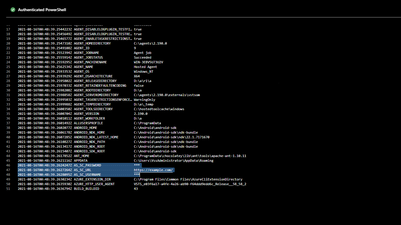Click line number 51 for BUILD_BUILDID
Image resolution: width=401 pixels, height=225 pixels.
coord(8,189)
